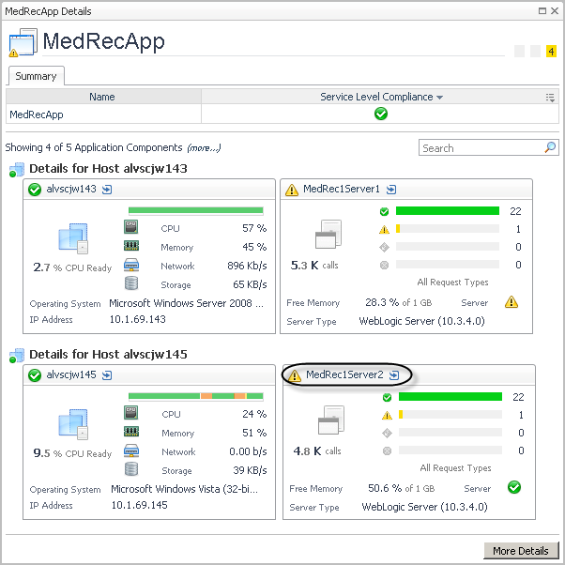Screen dimensions: 565x565
Task: Click the Memory icon for alvscjw145
Action: click(x=131, y=432)
